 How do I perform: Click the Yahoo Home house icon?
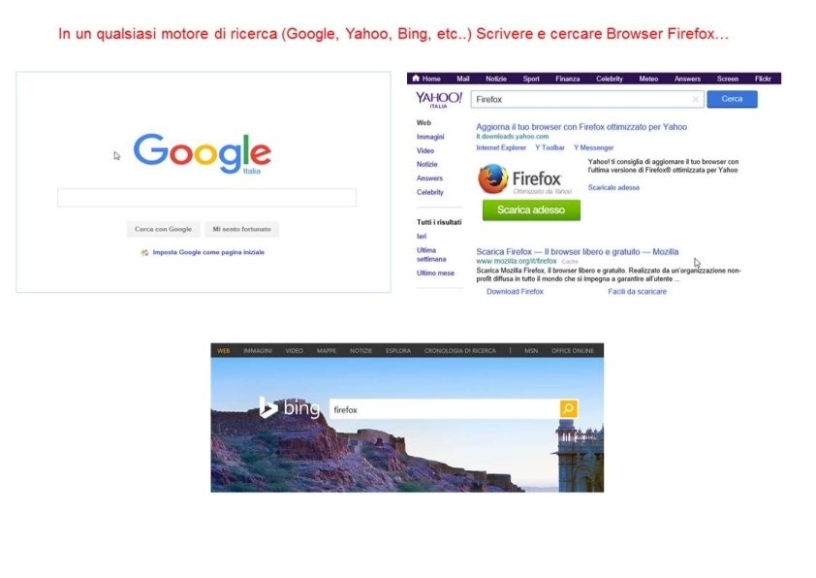(x=416, y=79)
